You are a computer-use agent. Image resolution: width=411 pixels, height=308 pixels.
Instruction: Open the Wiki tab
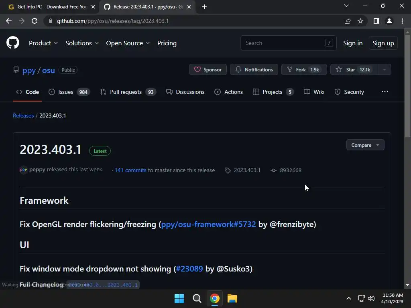pyautogui.click(x=314, y=92)
